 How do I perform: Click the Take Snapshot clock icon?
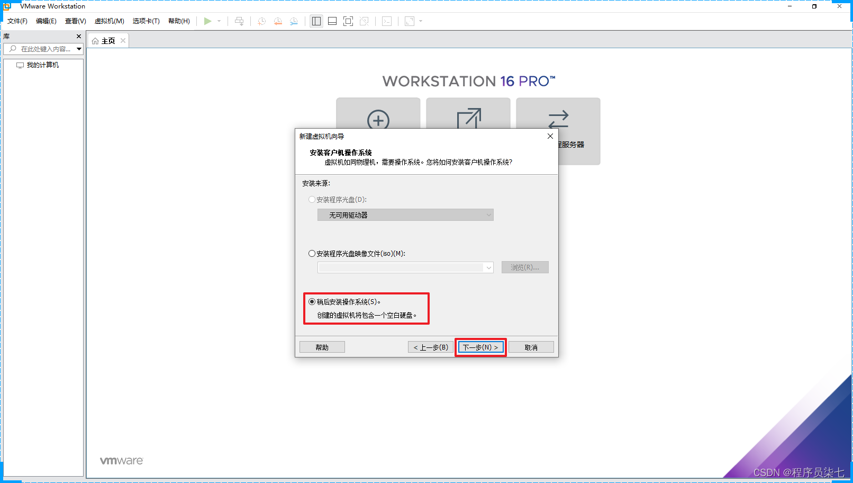click(x=261, y=21)
